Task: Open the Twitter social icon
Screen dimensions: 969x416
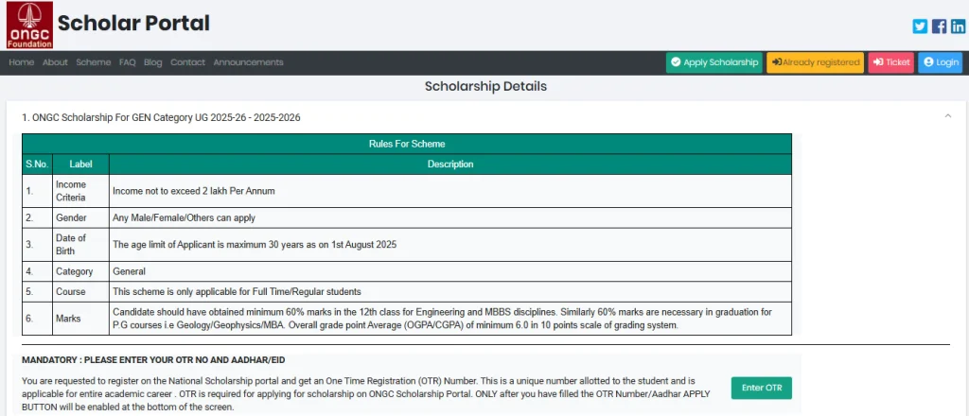Action: (x=920, y=26)
